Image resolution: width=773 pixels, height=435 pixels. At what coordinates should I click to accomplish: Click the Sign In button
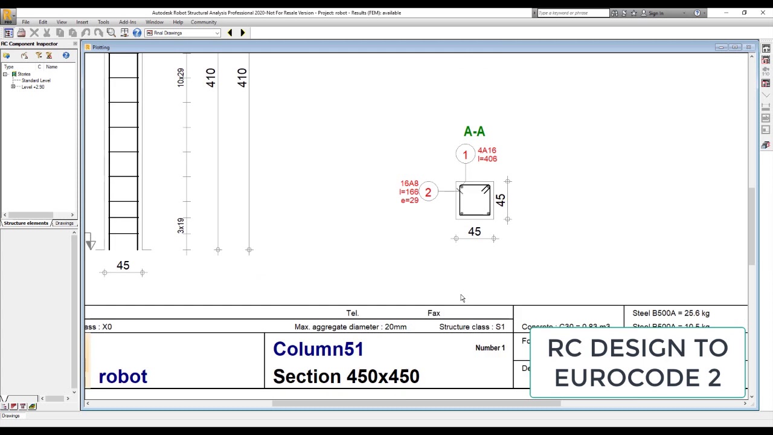pyautogui.click(x=652, y=13)
